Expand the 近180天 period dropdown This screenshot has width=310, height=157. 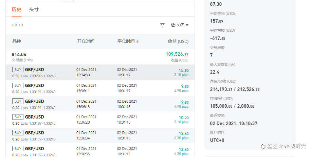click(180, 25)
